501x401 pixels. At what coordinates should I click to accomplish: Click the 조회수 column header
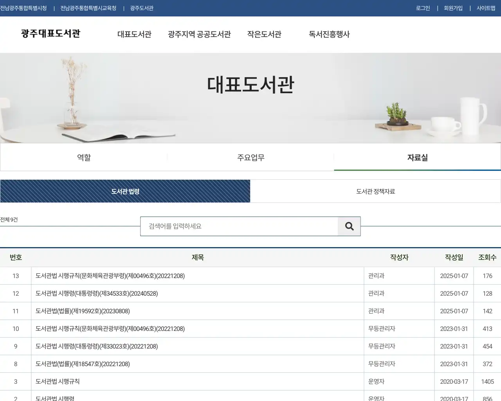[487, 257]
